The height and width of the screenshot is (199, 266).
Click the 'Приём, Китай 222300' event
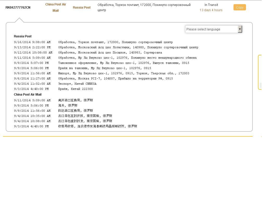pos(75,89)
